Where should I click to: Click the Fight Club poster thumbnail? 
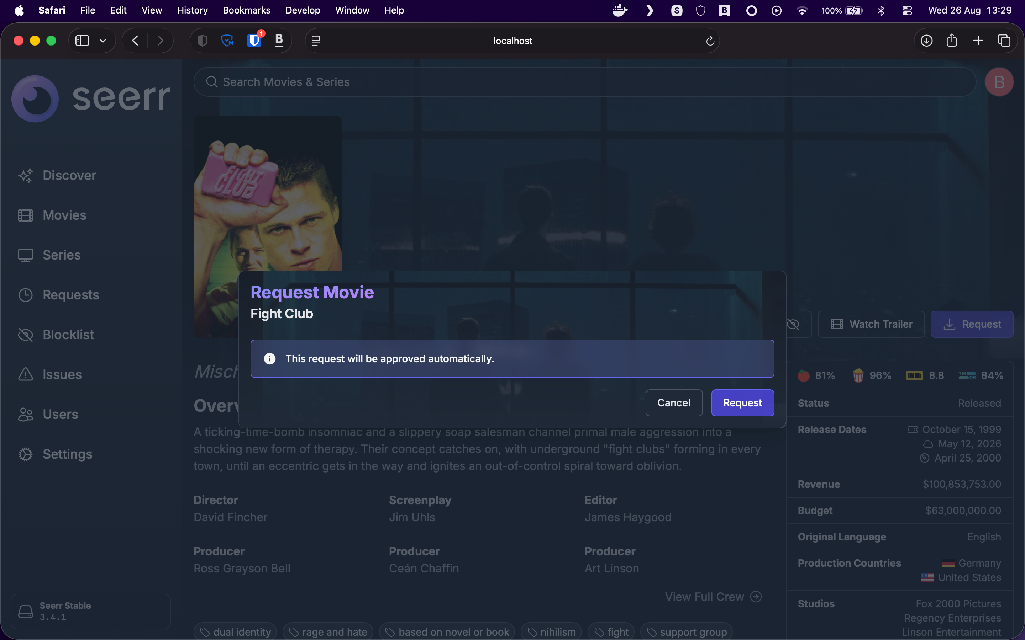(267, 227)
